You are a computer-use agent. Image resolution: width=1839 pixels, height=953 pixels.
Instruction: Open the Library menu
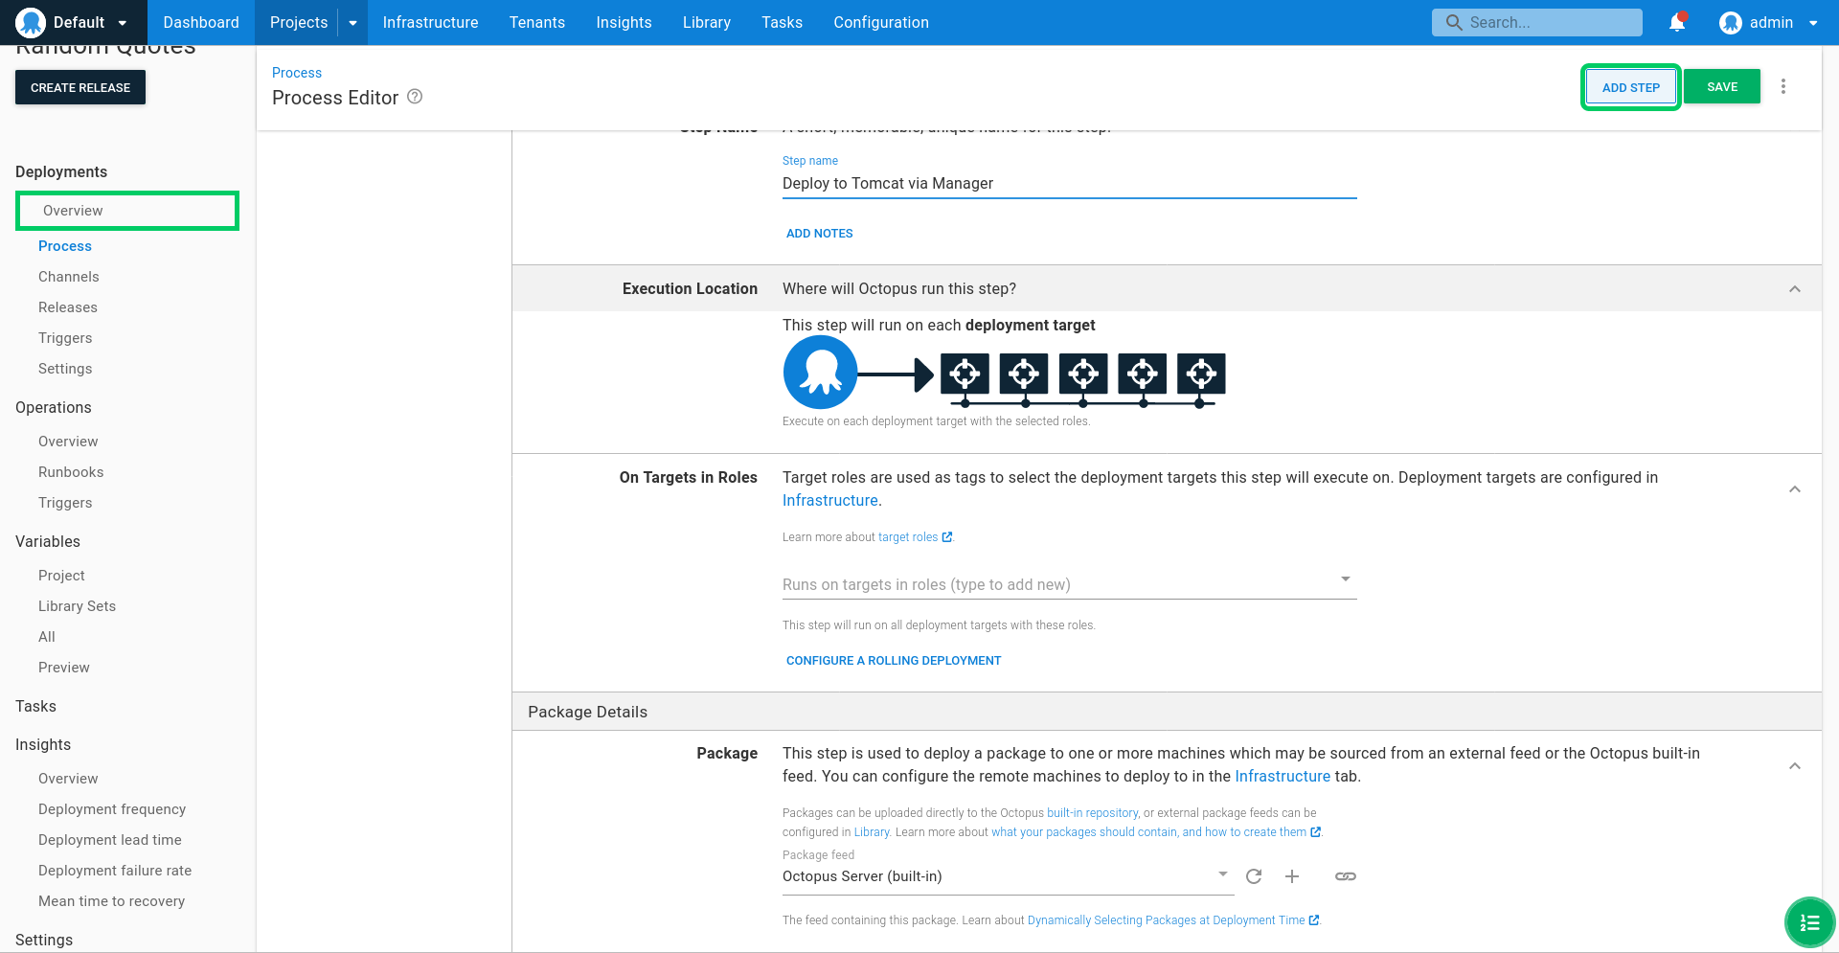[707, 22]
